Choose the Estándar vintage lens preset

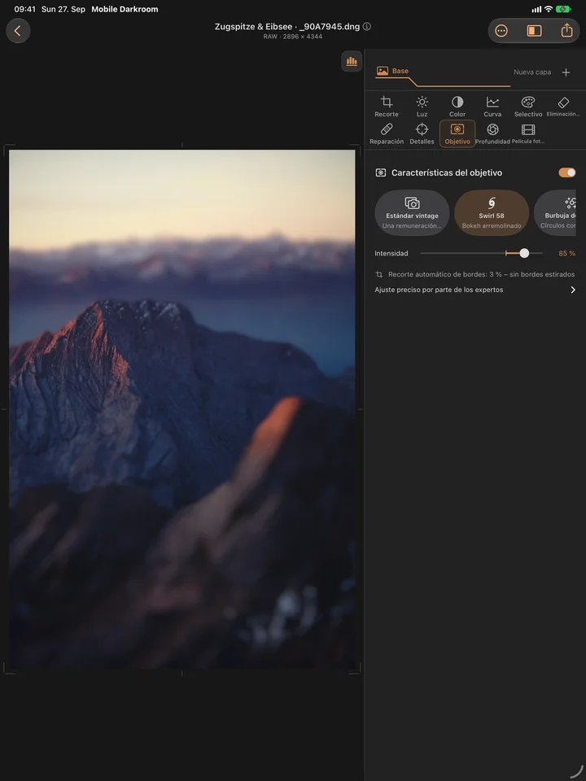[412, 212]
